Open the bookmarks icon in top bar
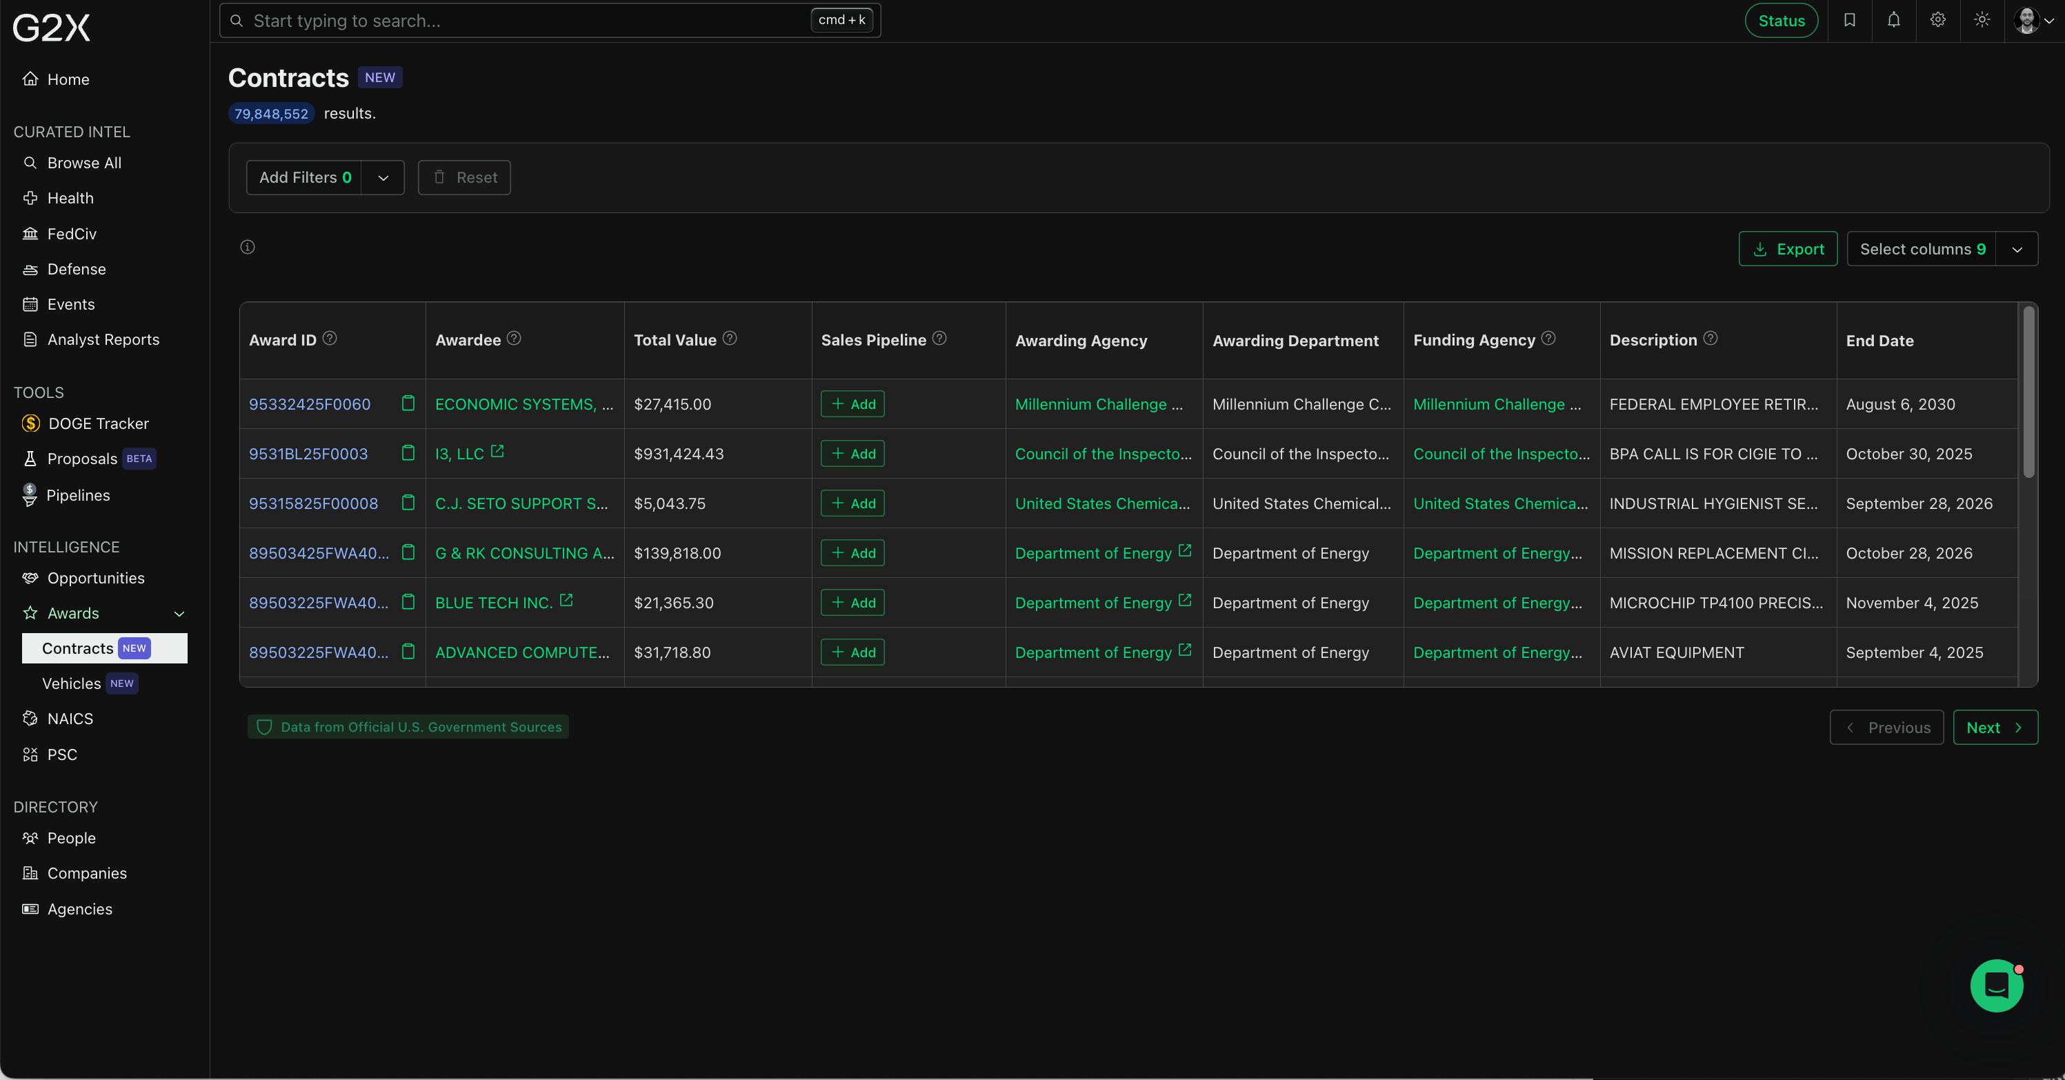The height and width of the screenshot is (1080, 2065). click(x=1849, y=20)
